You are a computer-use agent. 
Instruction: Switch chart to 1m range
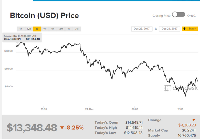pos(53,29)
